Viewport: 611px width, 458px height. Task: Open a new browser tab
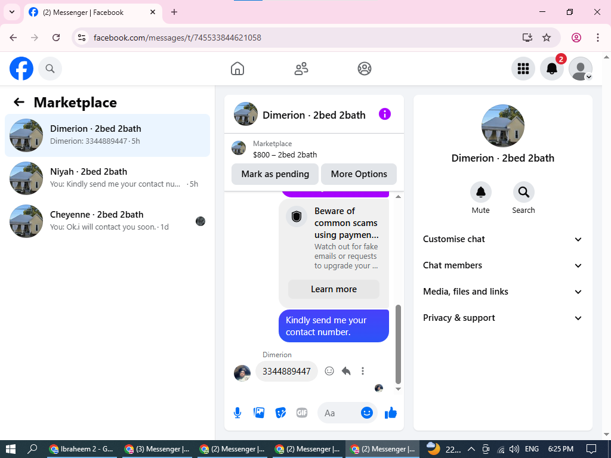point(174,12)
